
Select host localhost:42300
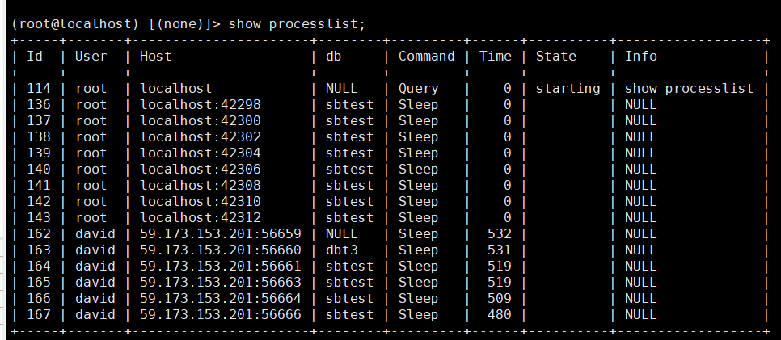click(201, 121)
